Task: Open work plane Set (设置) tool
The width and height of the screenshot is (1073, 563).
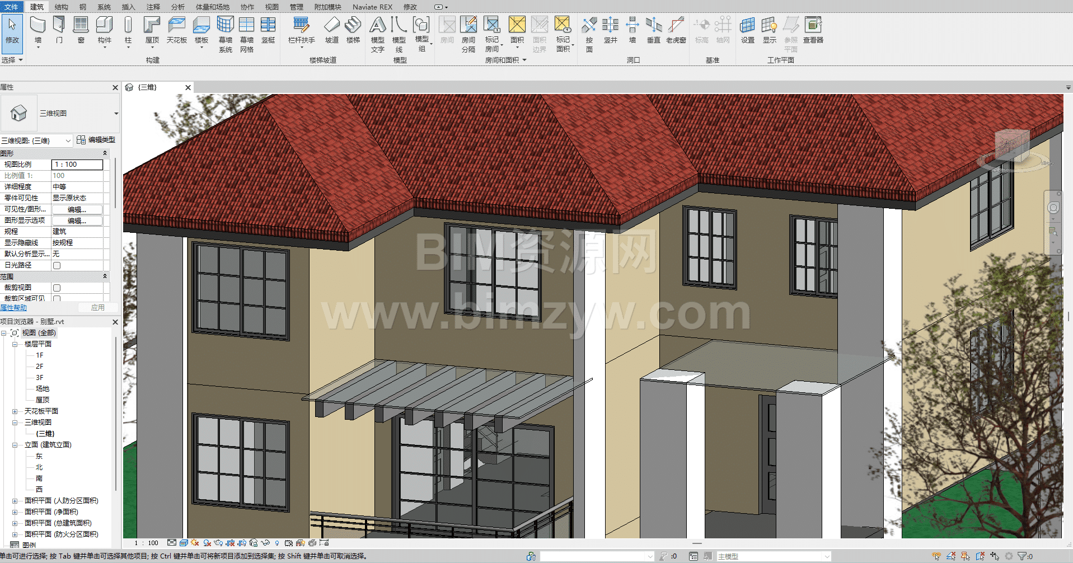Action: [748, 30]
